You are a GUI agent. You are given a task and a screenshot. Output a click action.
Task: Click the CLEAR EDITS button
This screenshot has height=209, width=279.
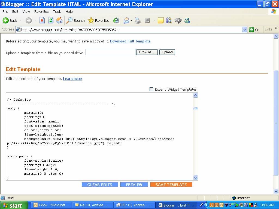click(x=100, y=185)
